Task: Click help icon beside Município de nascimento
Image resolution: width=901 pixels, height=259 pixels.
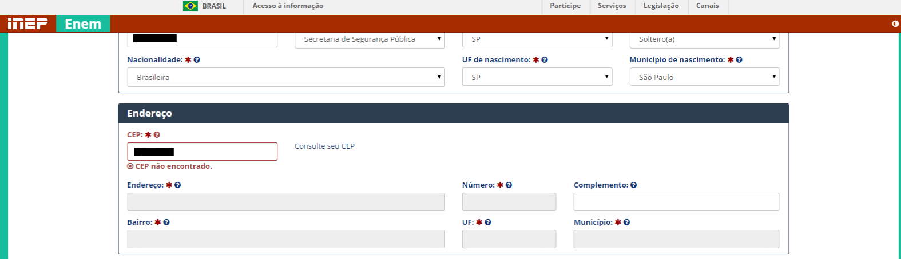Action: (739, 60)
